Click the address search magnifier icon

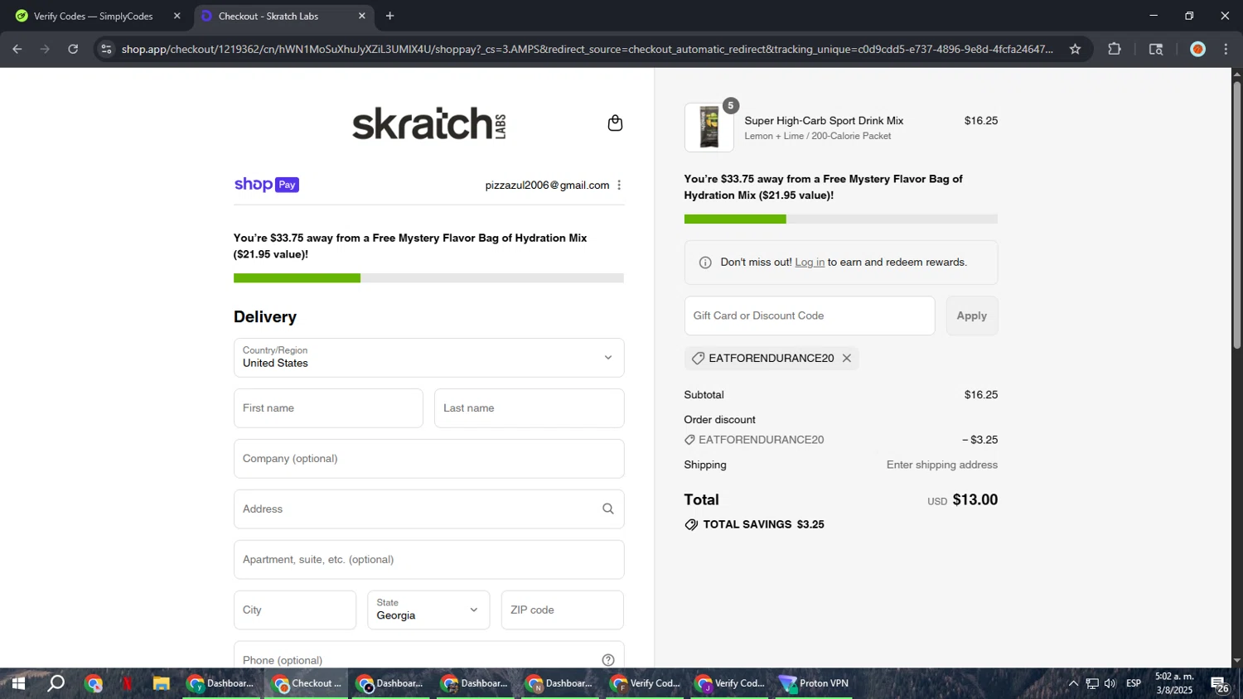click(608, 509)
